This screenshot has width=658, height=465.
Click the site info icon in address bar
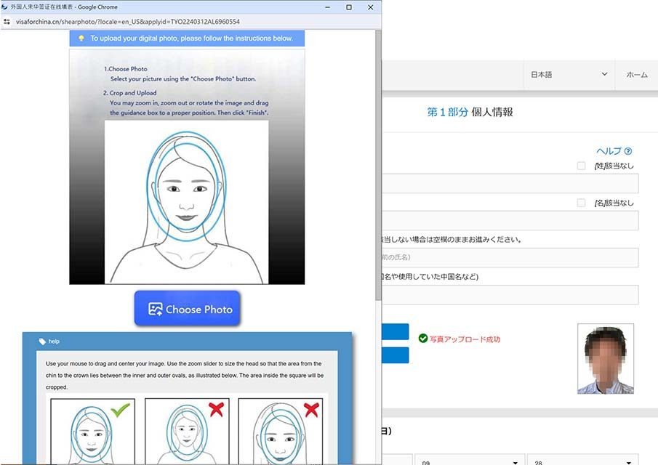tap(7, 22)
